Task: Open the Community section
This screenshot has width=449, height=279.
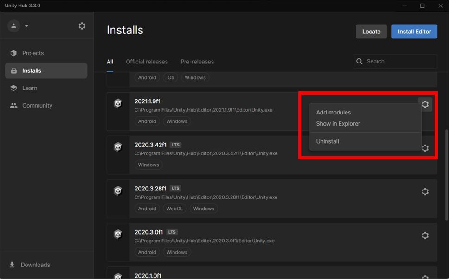Action: (x=37, y=105)
